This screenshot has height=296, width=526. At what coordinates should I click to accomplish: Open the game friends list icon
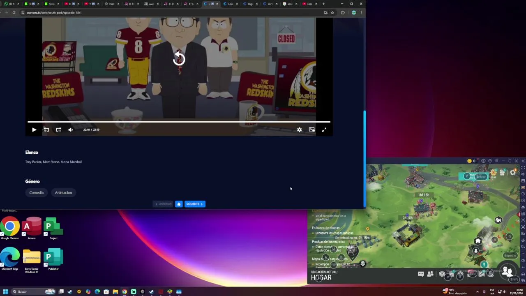[430, 274]
